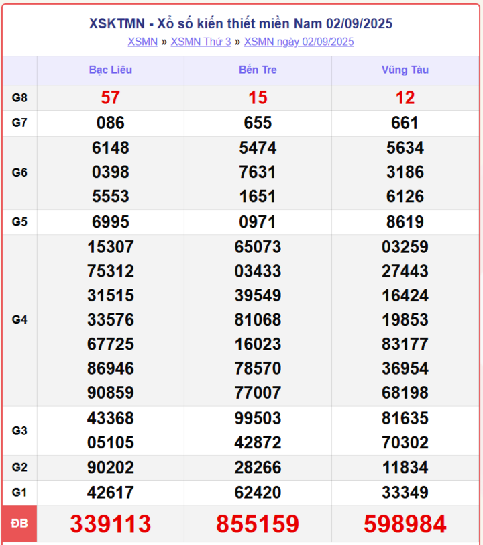483x545 pixels.
Task: Select Bạc Liêu G7 number 086
Action: point(111,123)
